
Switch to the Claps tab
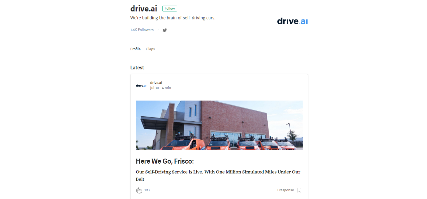point(150,49)
